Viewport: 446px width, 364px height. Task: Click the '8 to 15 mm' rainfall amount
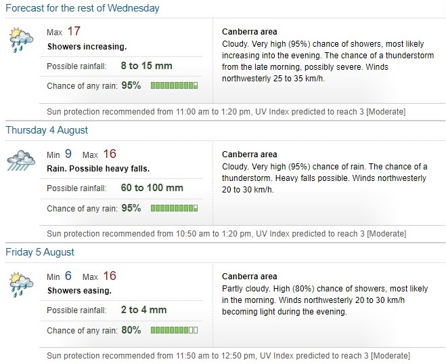(146, 66)
